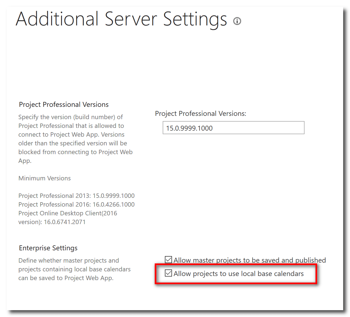The height and width of the screenshot is (317, 350).
Task: Click the 'Specify the version (build number)' description
Action: pos(75,139)
